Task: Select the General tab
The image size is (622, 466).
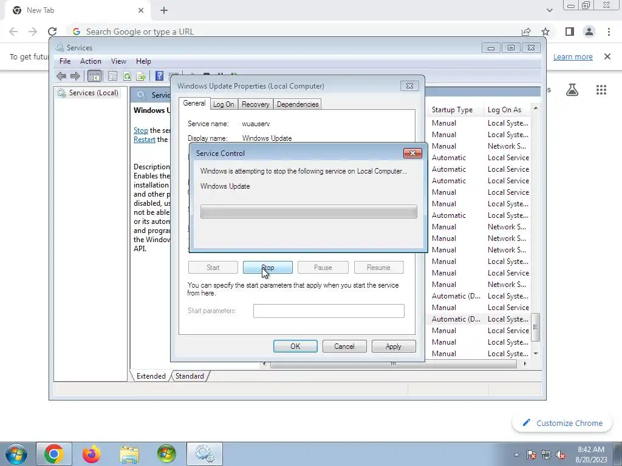Action: pyautogui.click(x=194, y=103)
